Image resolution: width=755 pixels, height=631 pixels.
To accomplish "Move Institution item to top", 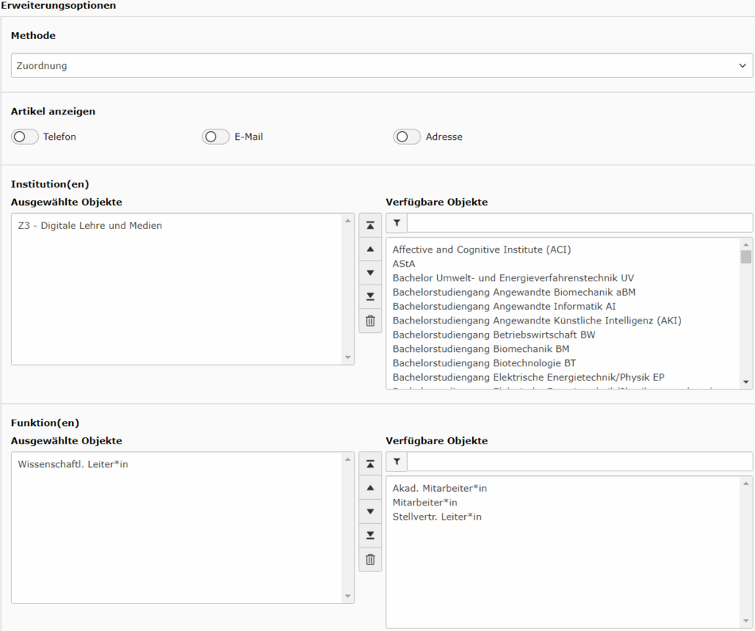I will point(370,225).
